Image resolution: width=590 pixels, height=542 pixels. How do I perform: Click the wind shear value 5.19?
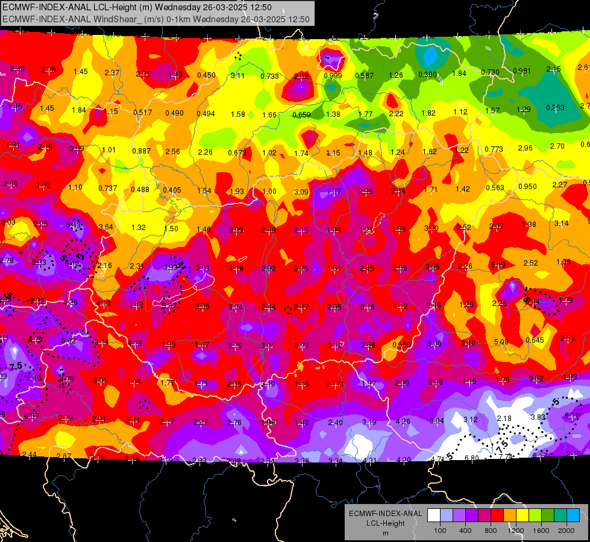(x=498, y=265)
